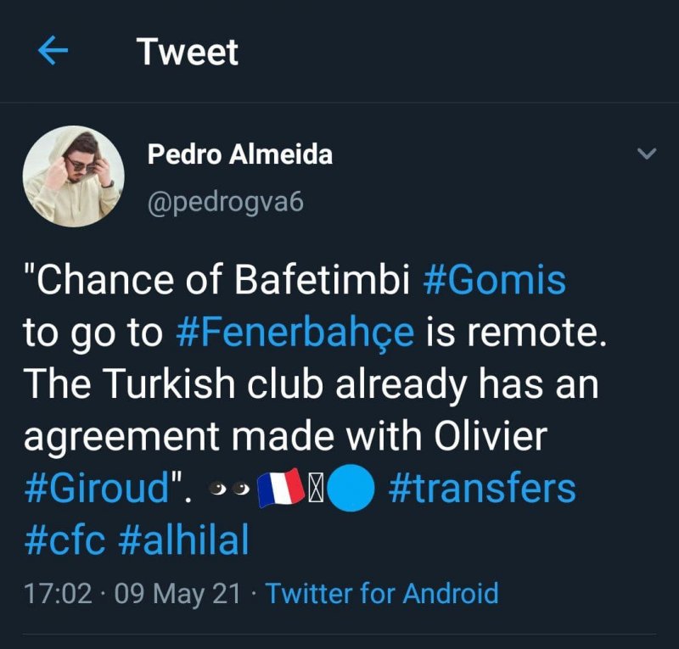This screenshot has width=679, height=649.
Task: Open the #Fenerbahçe hashtag
Action: coord(295,333)
